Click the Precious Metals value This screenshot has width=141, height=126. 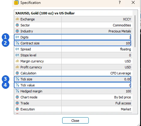tap(120, 31)
